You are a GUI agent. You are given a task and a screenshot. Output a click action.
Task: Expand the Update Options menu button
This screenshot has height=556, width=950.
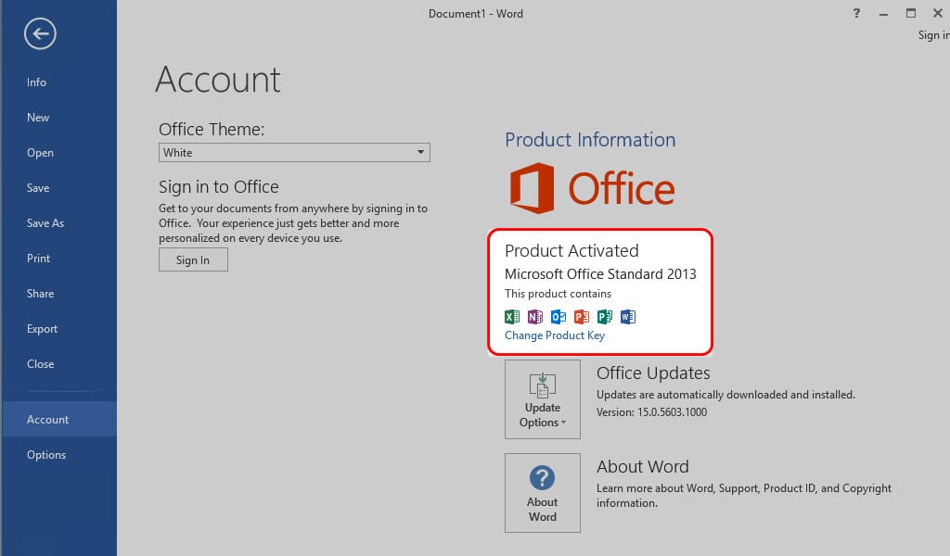[x=542, y=399]
